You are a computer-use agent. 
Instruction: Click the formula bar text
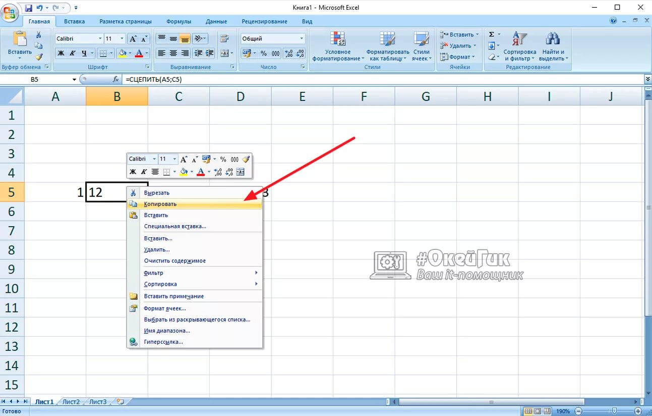[153, 79]
